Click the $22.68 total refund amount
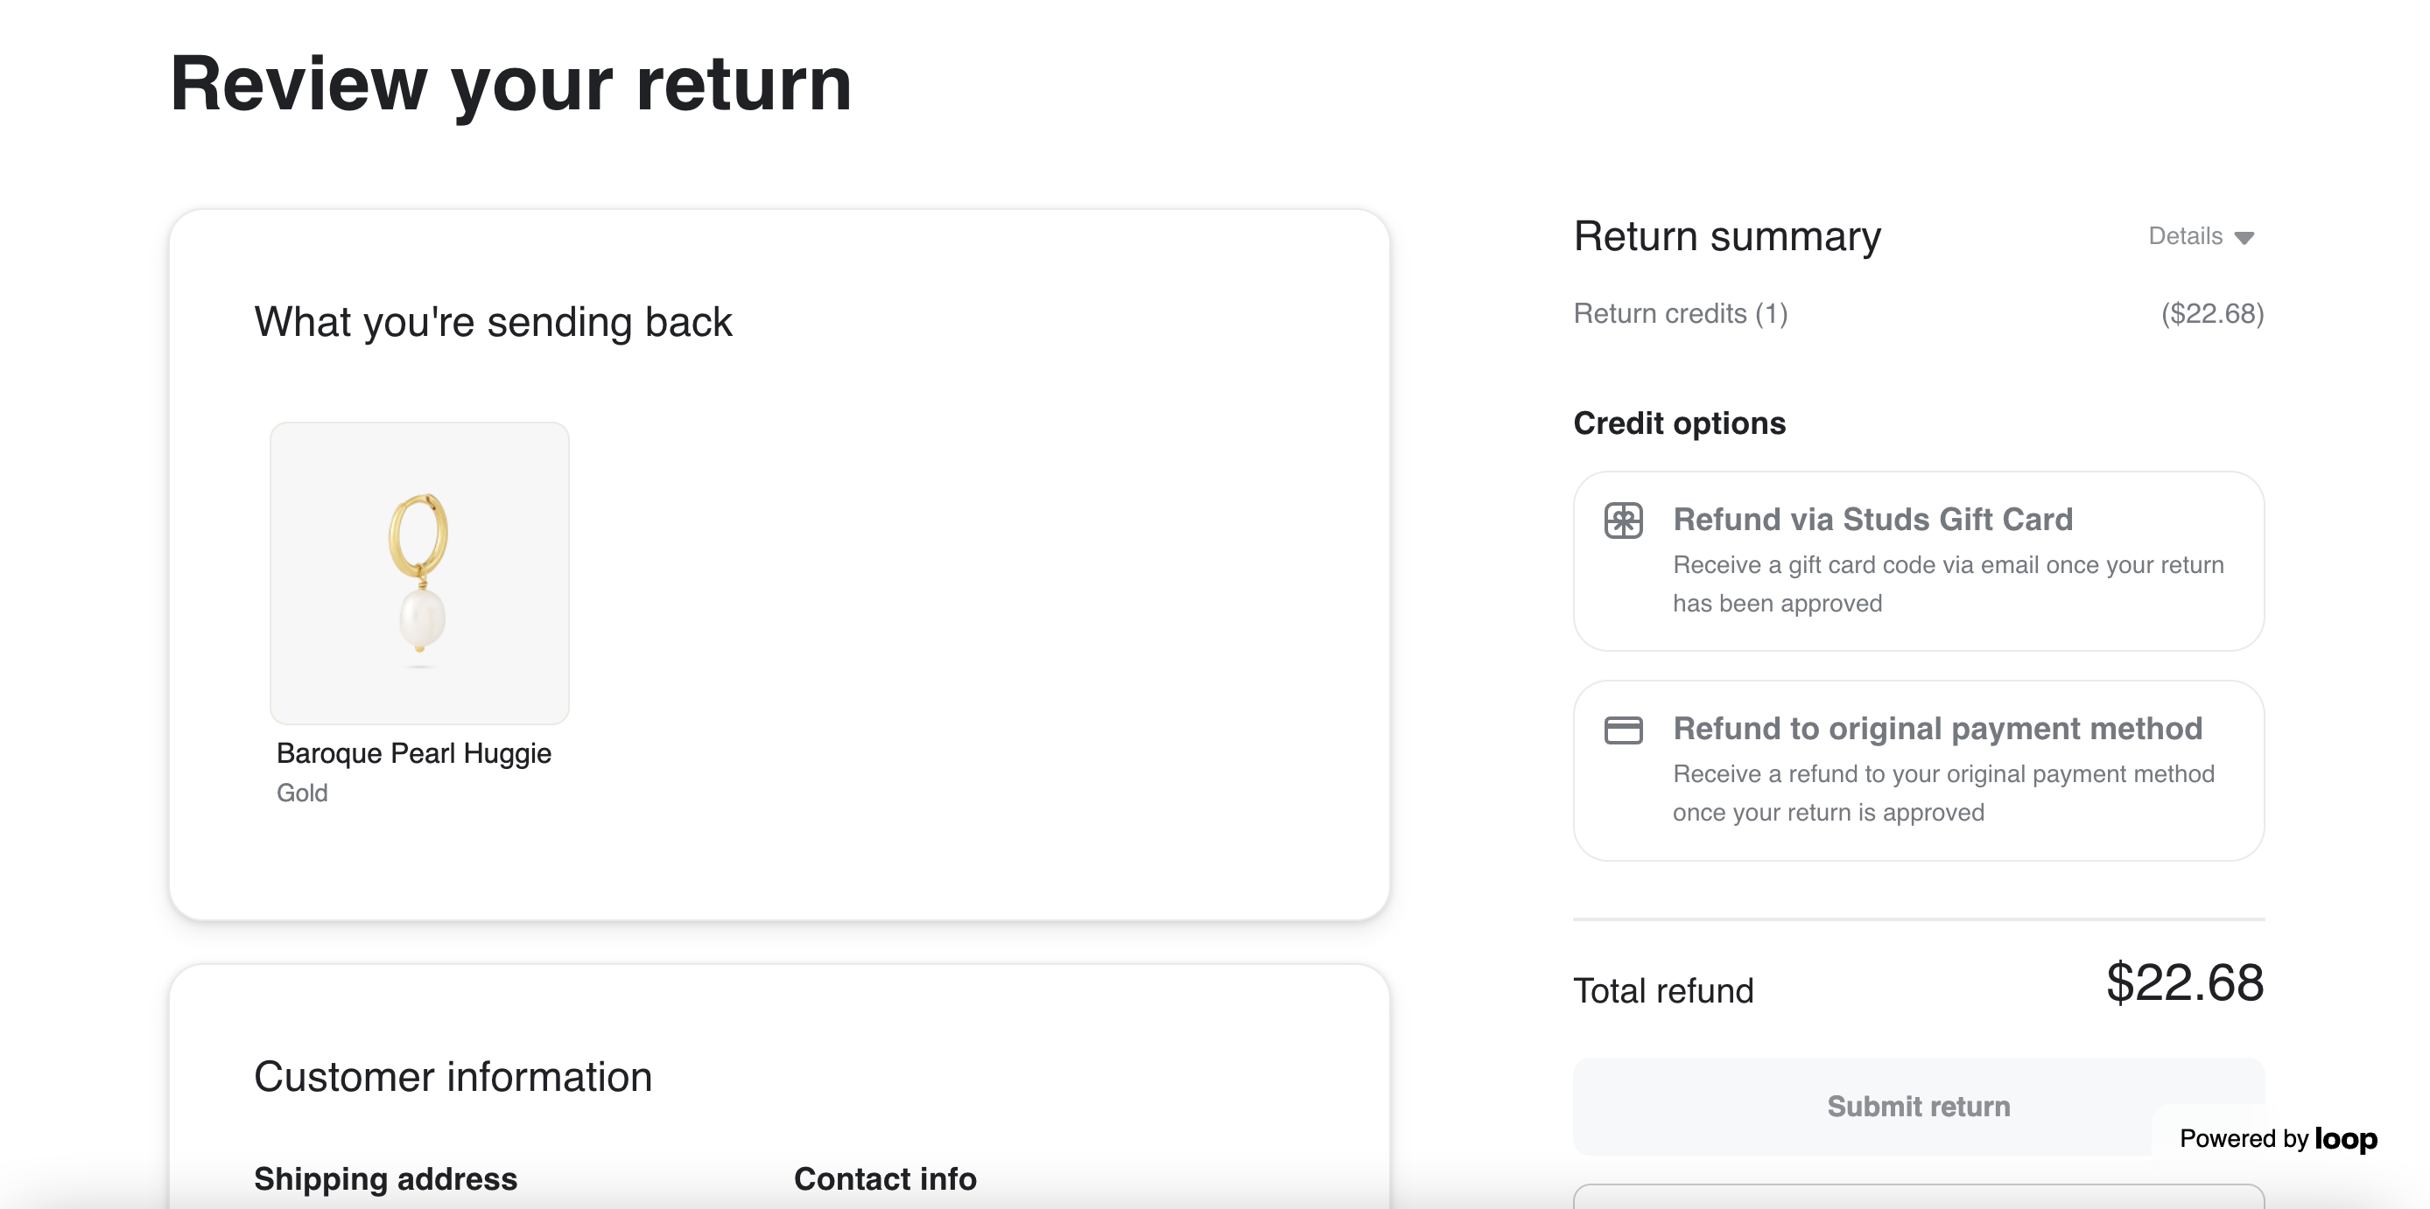Screen dimensions: 2430x1209 [x=2184, y=982]
